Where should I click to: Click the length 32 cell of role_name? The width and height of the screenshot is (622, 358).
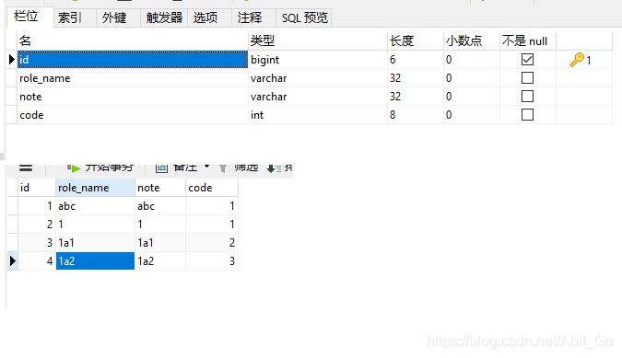point(416,78)
